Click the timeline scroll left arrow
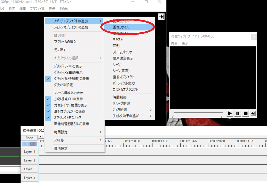Screen dimensions: 267x183 40,137
